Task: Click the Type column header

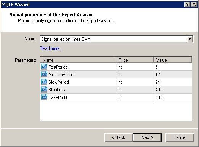Action: click(135, 60)
